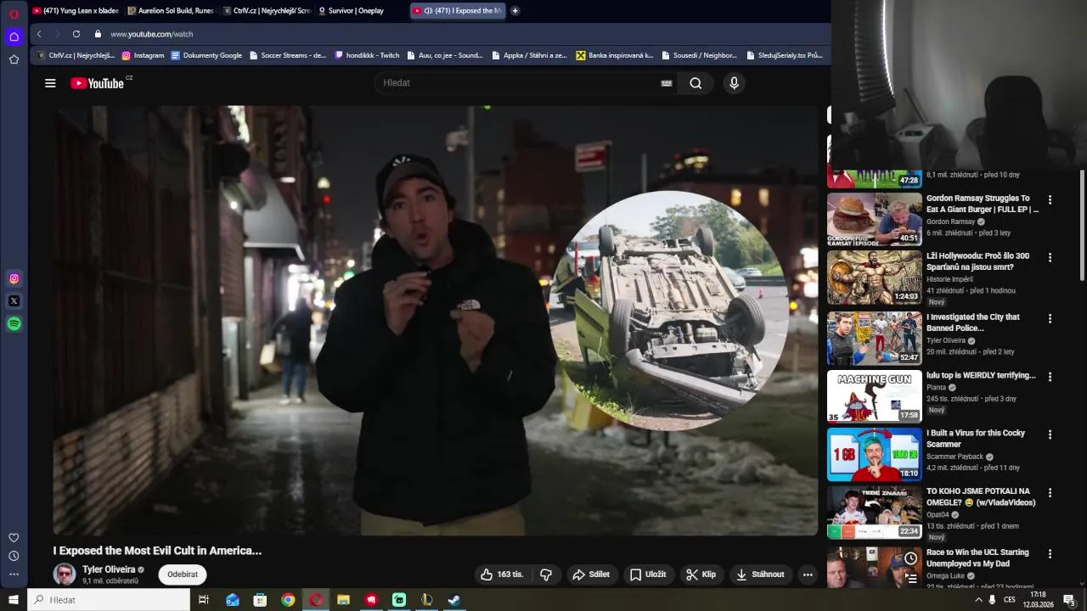Switch to the Aurelion Sol Build, Runes tab
The height and width of the screenshot is (611, 1087).
tap(171, 11)
